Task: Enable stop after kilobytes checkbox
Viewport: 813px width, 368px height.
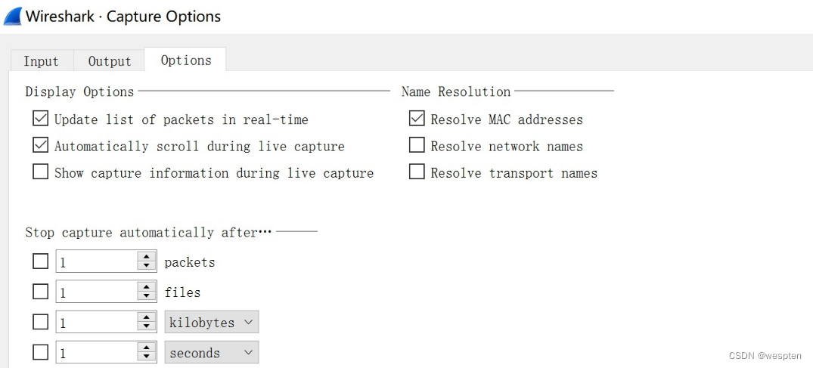Action: click(x=40, y=323)
